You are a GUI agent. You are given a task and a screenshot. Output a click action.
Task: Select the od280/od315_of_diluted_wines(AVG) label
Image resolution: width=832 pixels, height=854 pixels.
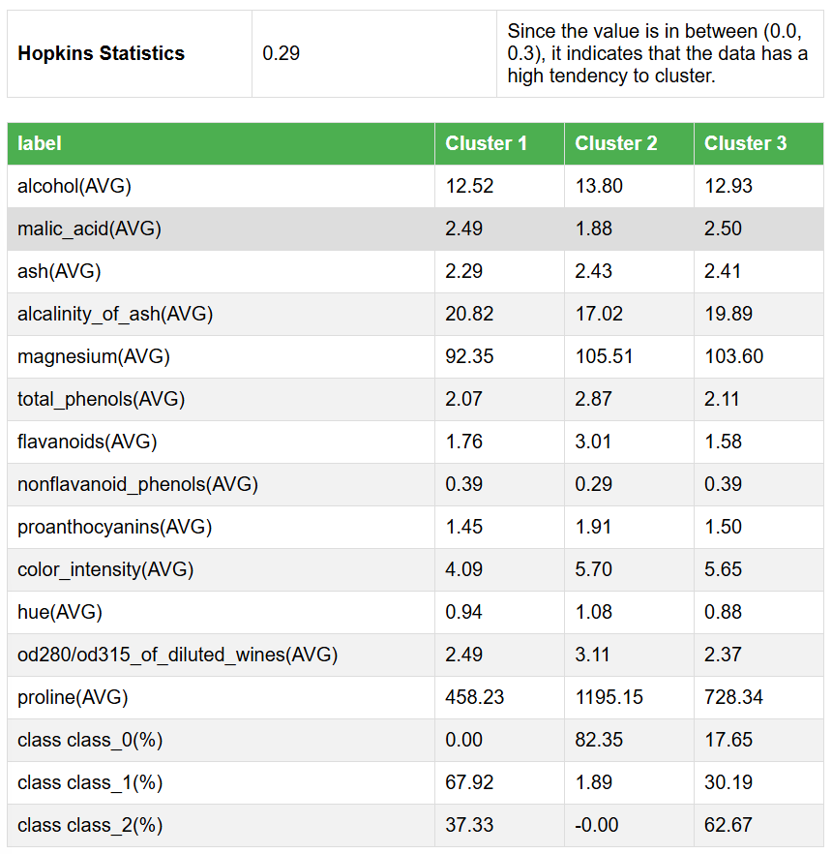177,655
